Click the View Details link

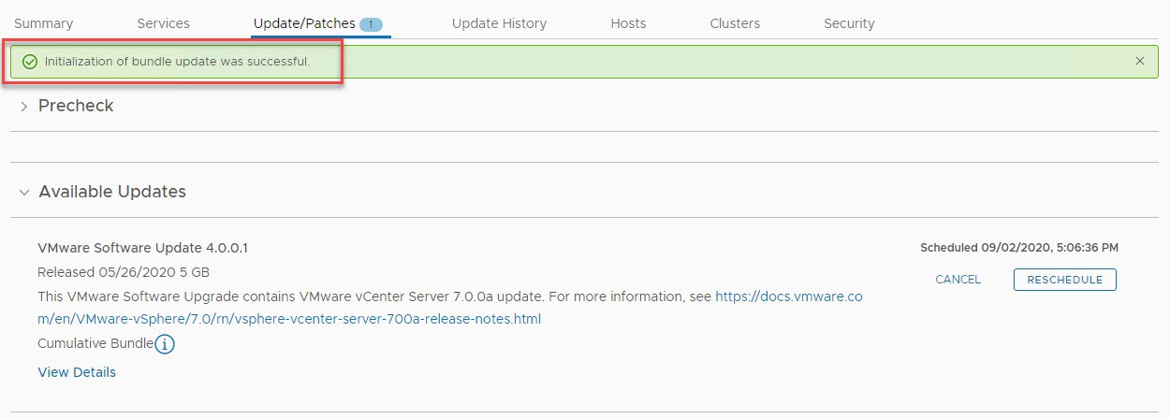coord(77,372)
